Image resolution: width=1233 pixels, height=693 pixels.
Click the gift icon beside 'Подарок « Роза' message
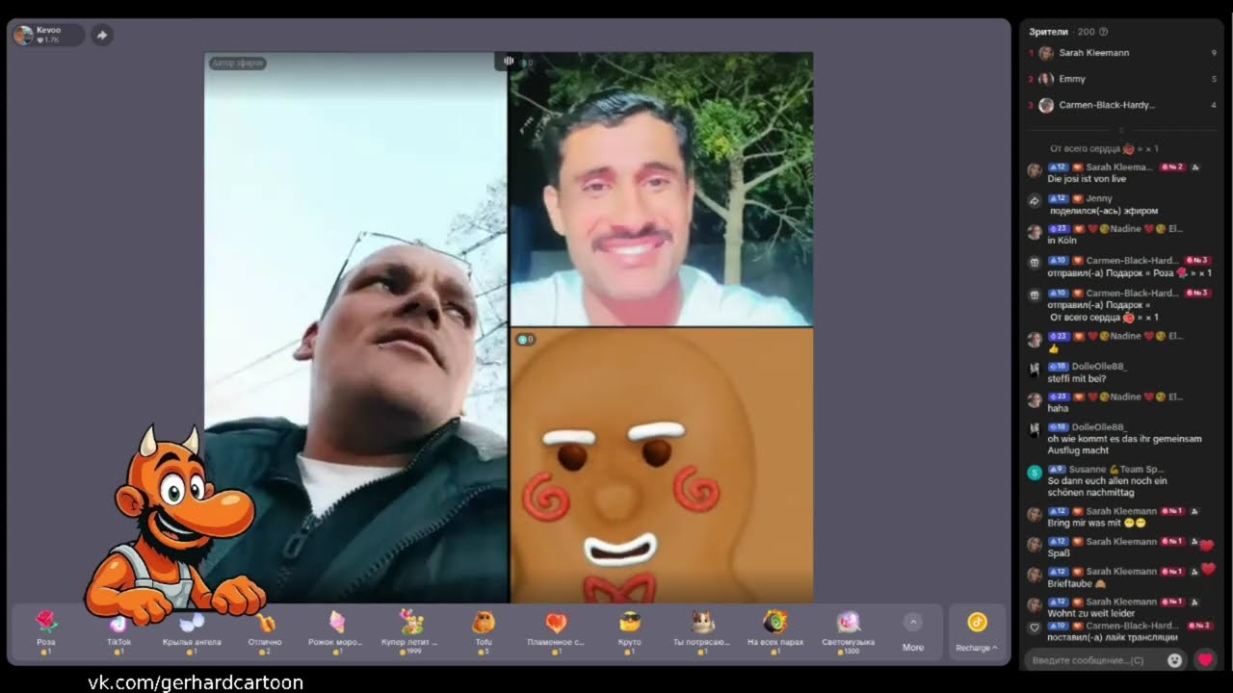(x=1035, y=262)
